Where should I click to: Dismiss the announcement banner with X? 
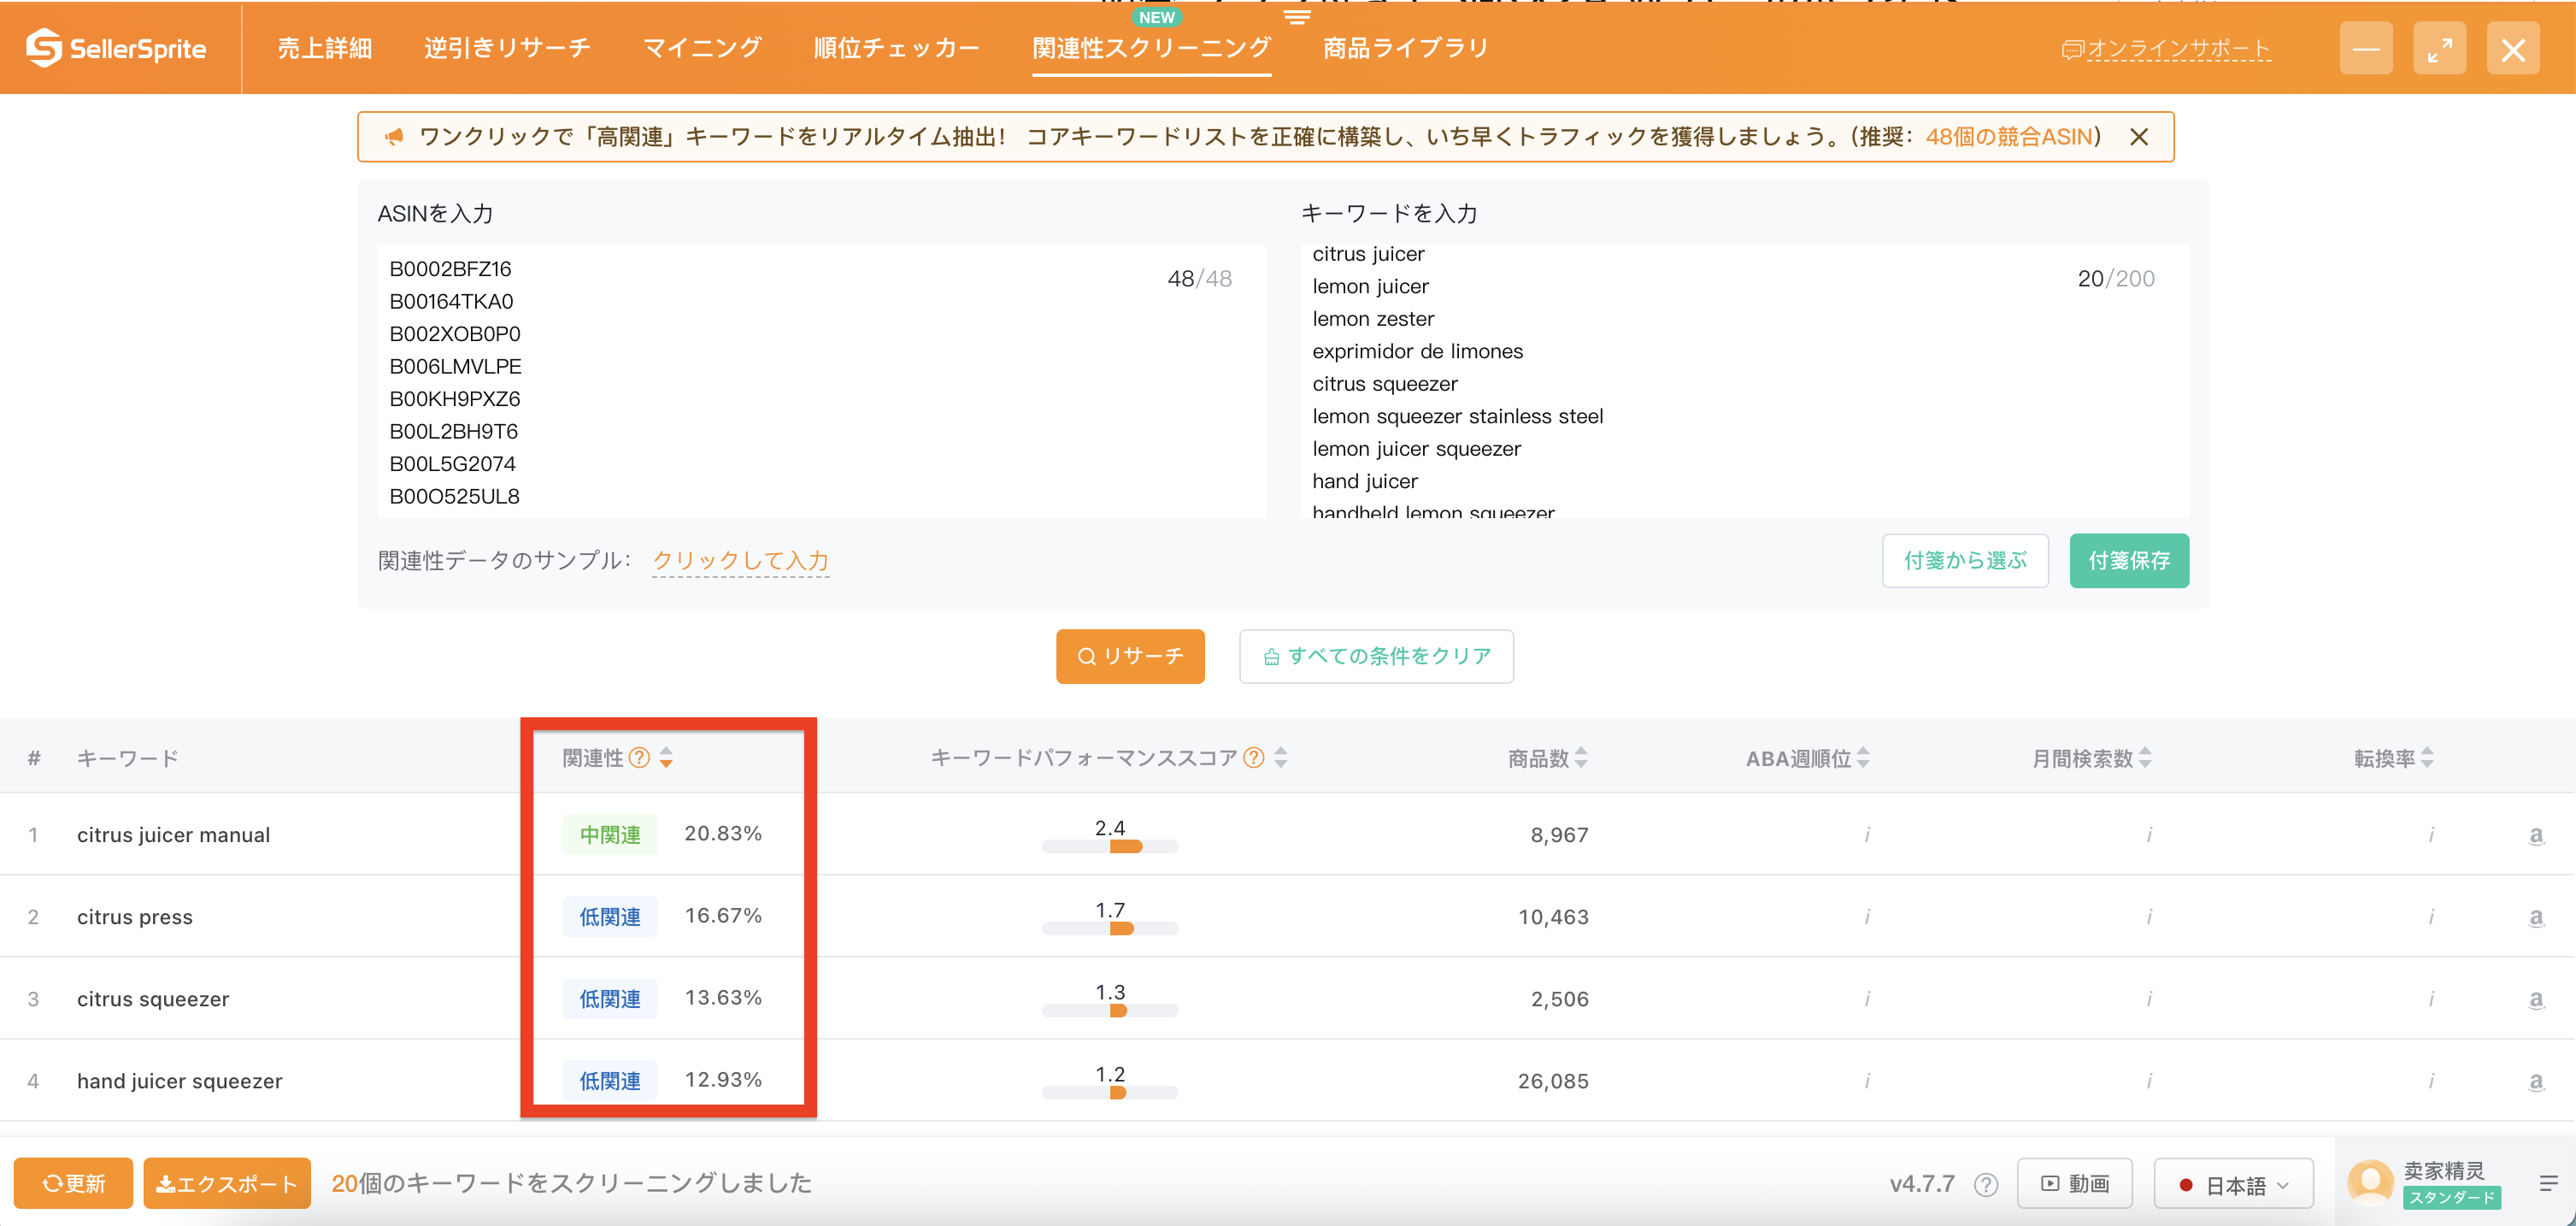[x=2139, y=137]
